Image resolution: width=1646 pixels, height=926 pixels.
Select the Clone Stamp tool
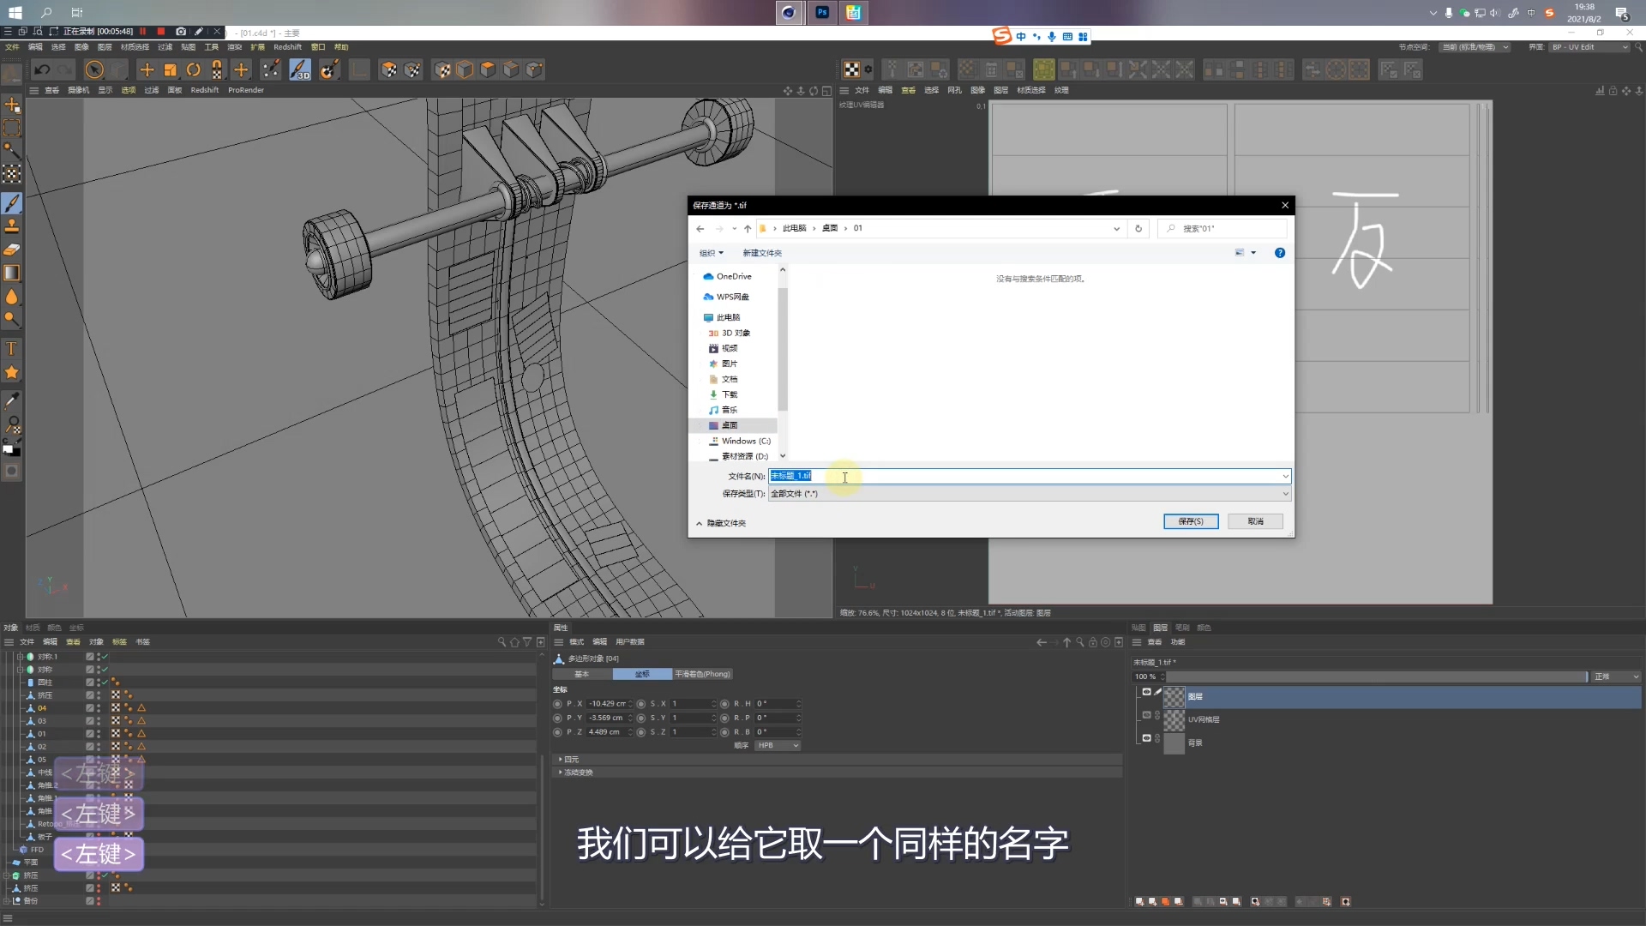click(x=12, y=226)
